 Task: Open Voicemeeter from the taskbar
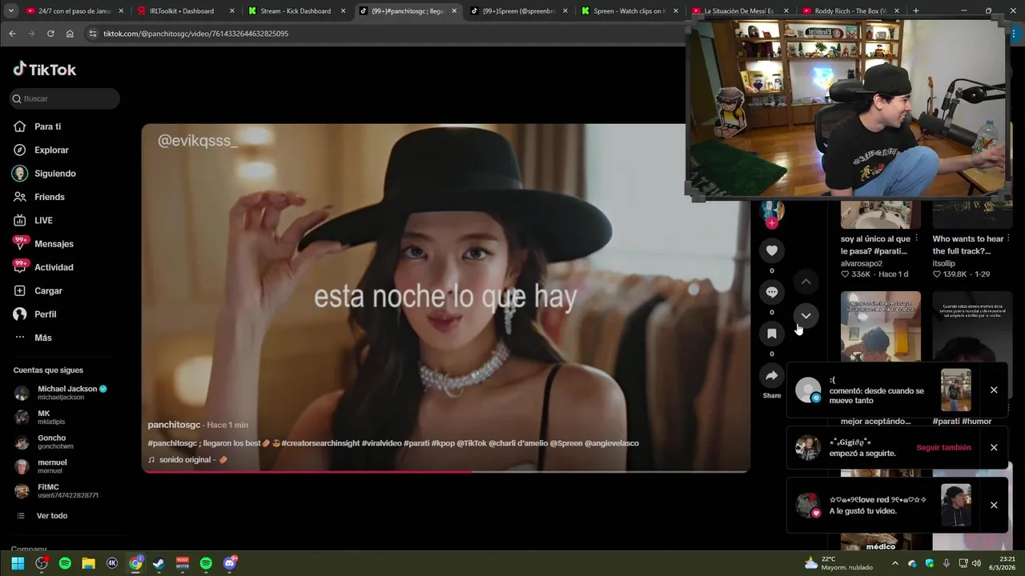click(183, 563)
